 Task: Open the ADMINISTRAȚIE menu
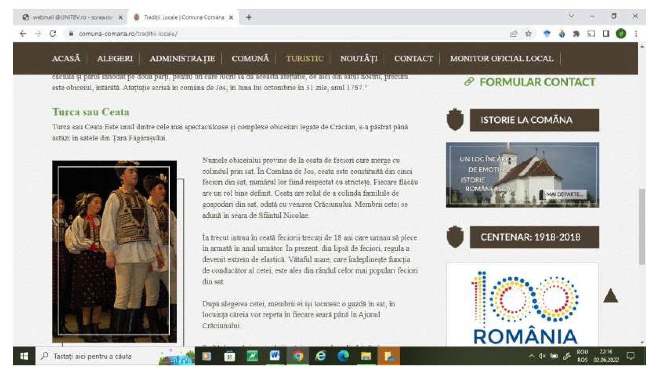point(183,58)
